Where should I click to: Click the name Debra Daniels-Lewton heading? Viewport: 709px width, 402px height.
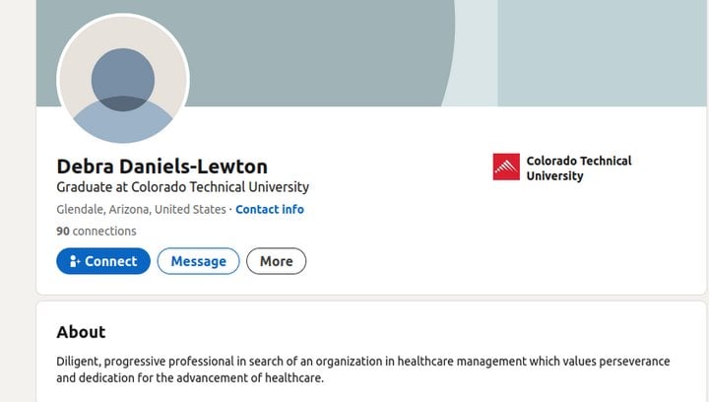[x=162, y=167]
